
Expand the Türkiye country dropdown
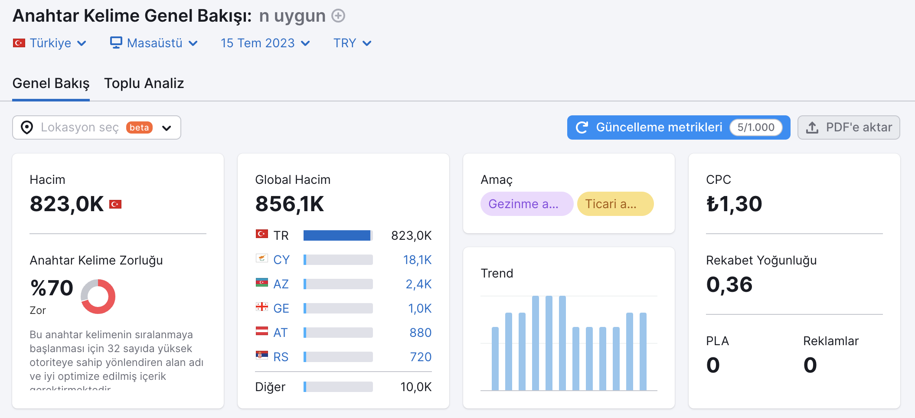50,43
